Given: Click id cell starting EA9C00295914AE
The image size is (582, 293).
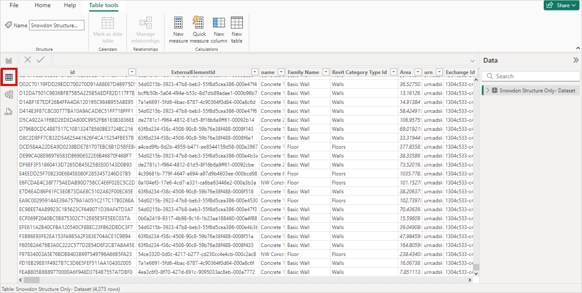Looking at the screenshot, I should 77,200.
